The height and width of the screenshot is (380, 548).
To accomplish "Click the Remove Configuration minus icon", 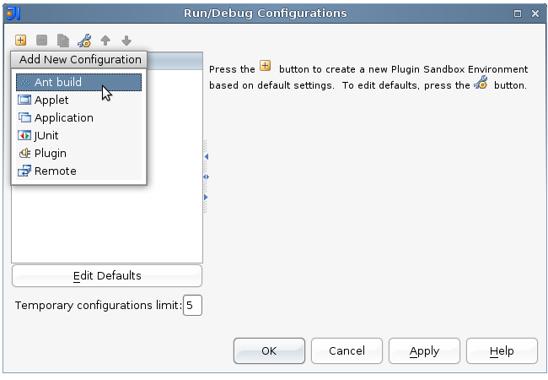I will (42, 40).
